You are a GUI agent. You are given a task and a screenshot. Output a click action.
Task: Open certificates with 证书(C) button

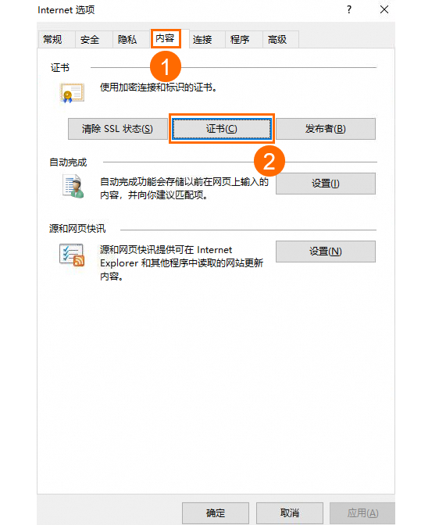tap(222, 129)
